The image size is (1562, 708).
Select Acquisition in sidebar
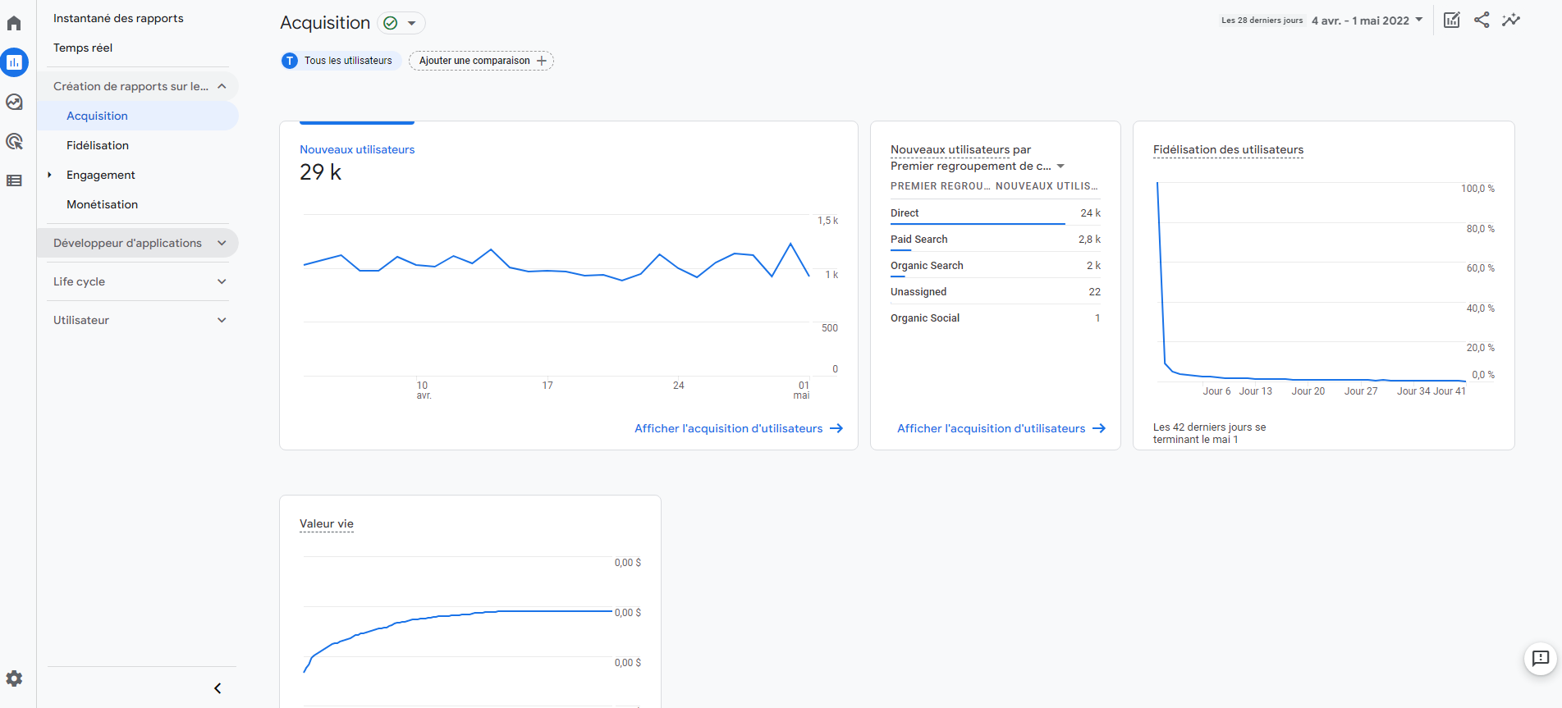pos(138,116)
